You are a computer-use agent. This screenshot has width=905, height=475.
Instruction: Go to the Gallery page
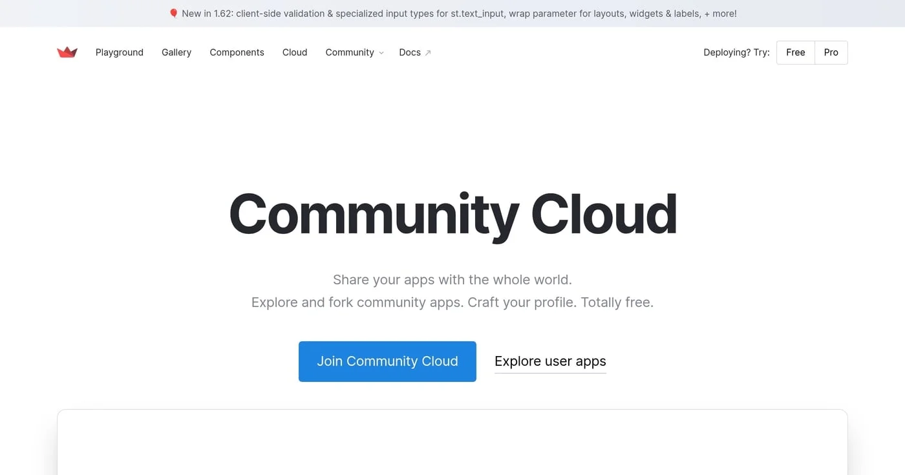(176, 52)
